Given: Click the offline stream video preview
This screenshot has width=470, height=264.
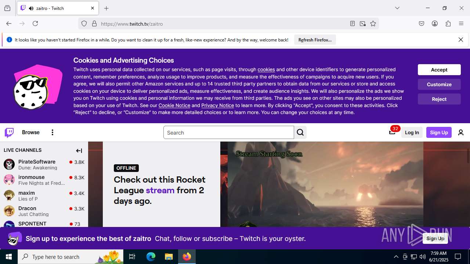Looking at the screenshot, I should coord(325,184).
